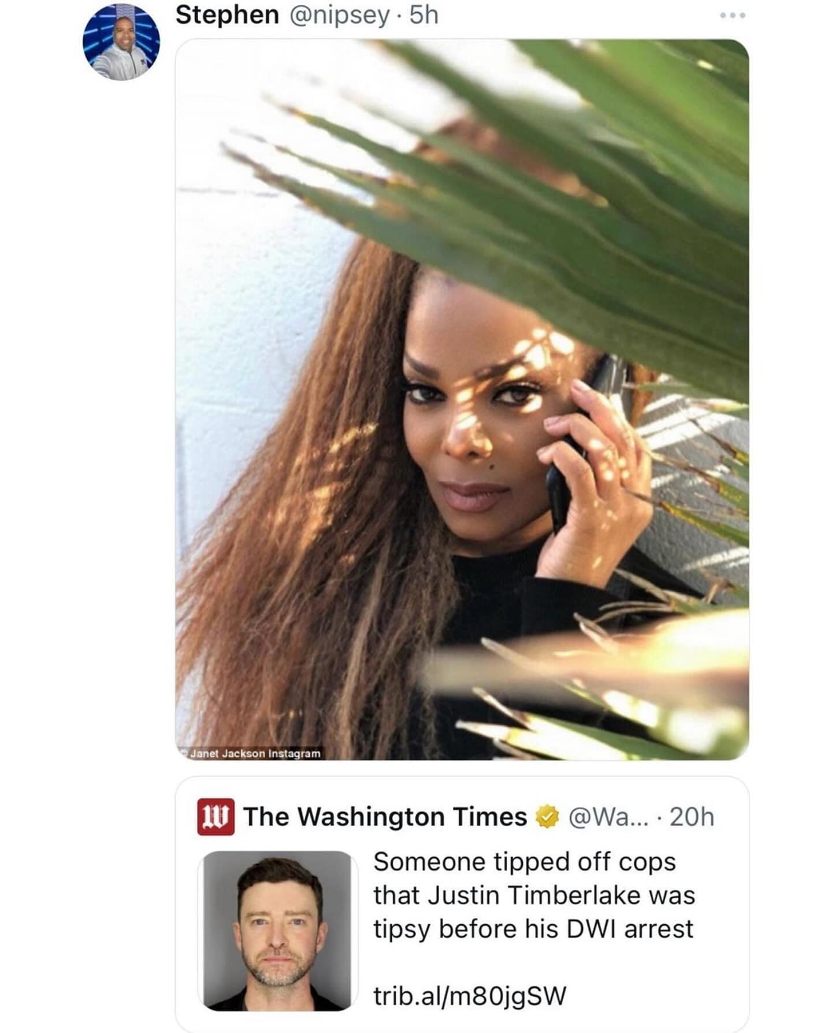Image resolution: width=832 pixels, height=1033 pixels.
Task: Open Stephen's round profile avatar
Action: (121, 43)
